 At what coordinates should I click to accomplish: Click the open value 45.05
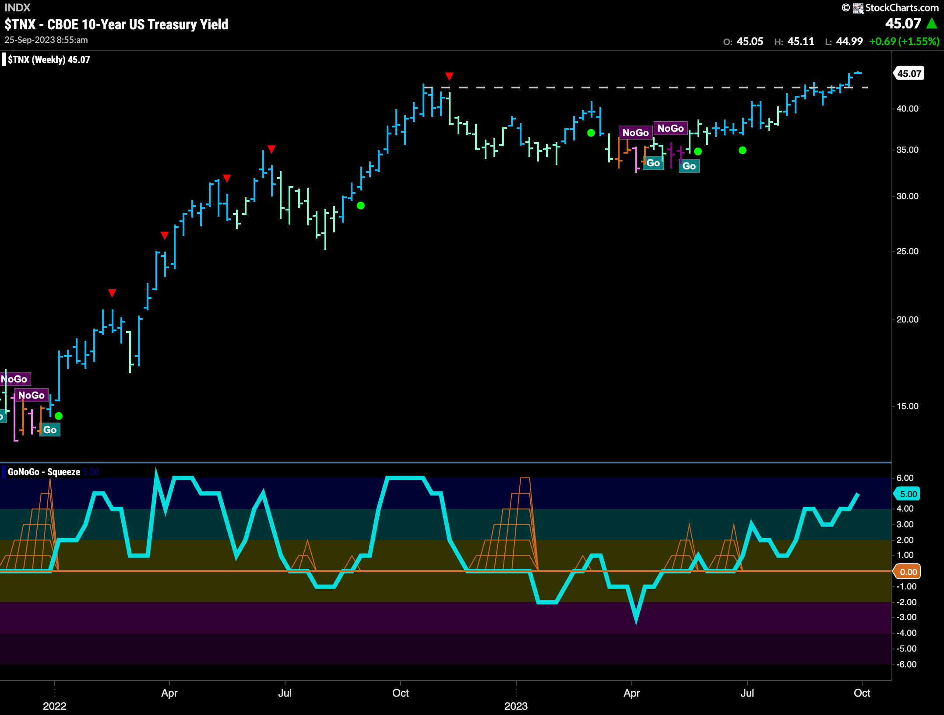(750, 42)
